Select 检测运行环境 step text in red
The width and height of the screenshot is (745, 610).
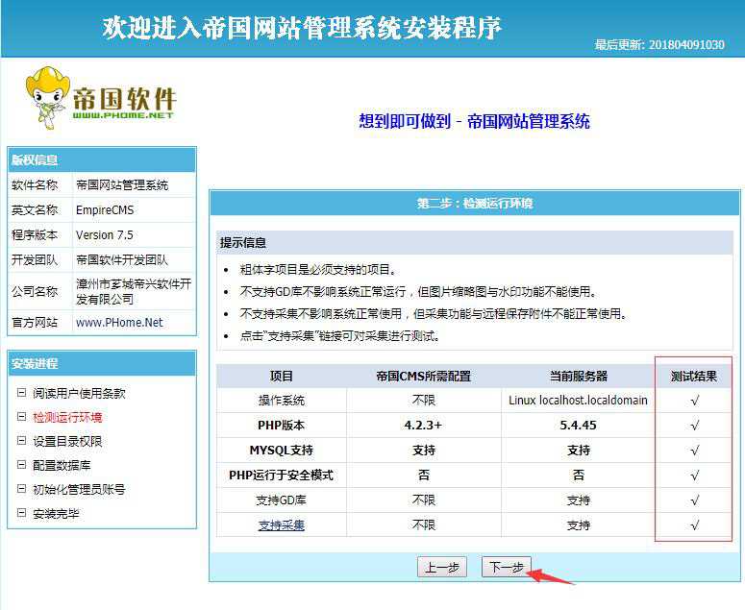tap(67, 417)
